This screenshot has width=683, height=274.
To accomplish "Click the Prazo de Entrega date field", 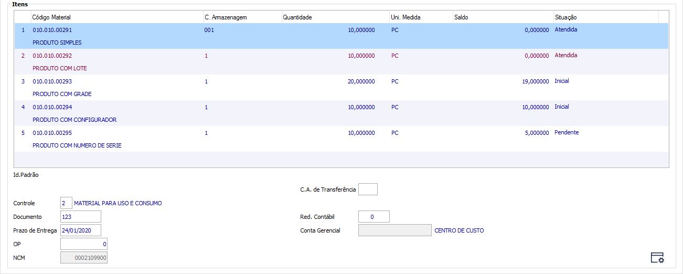I will point(80,230).
